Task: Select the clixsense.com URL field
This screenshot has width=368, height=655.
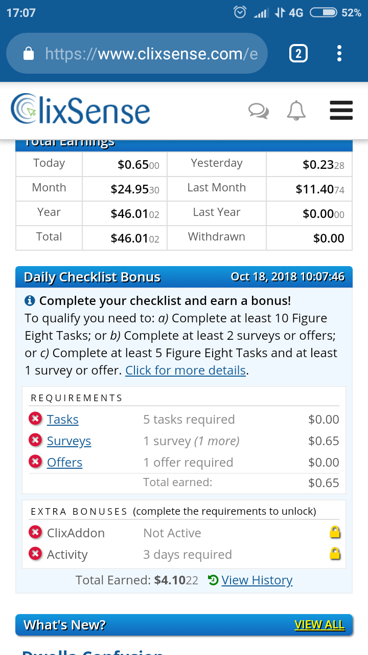Action: point(137,53)
